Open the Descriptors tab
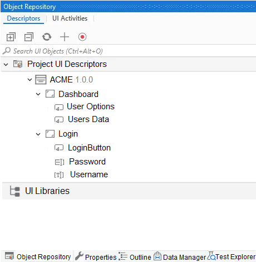The height and width of the screenshot is (262, 256). pos(23,18)
